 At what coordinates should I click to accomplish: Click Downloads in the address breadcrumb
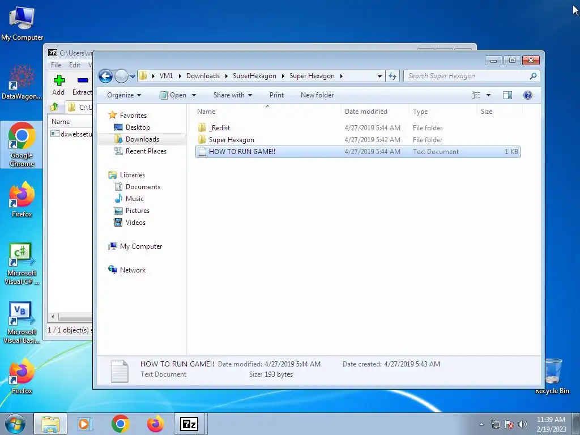[203, 76]
